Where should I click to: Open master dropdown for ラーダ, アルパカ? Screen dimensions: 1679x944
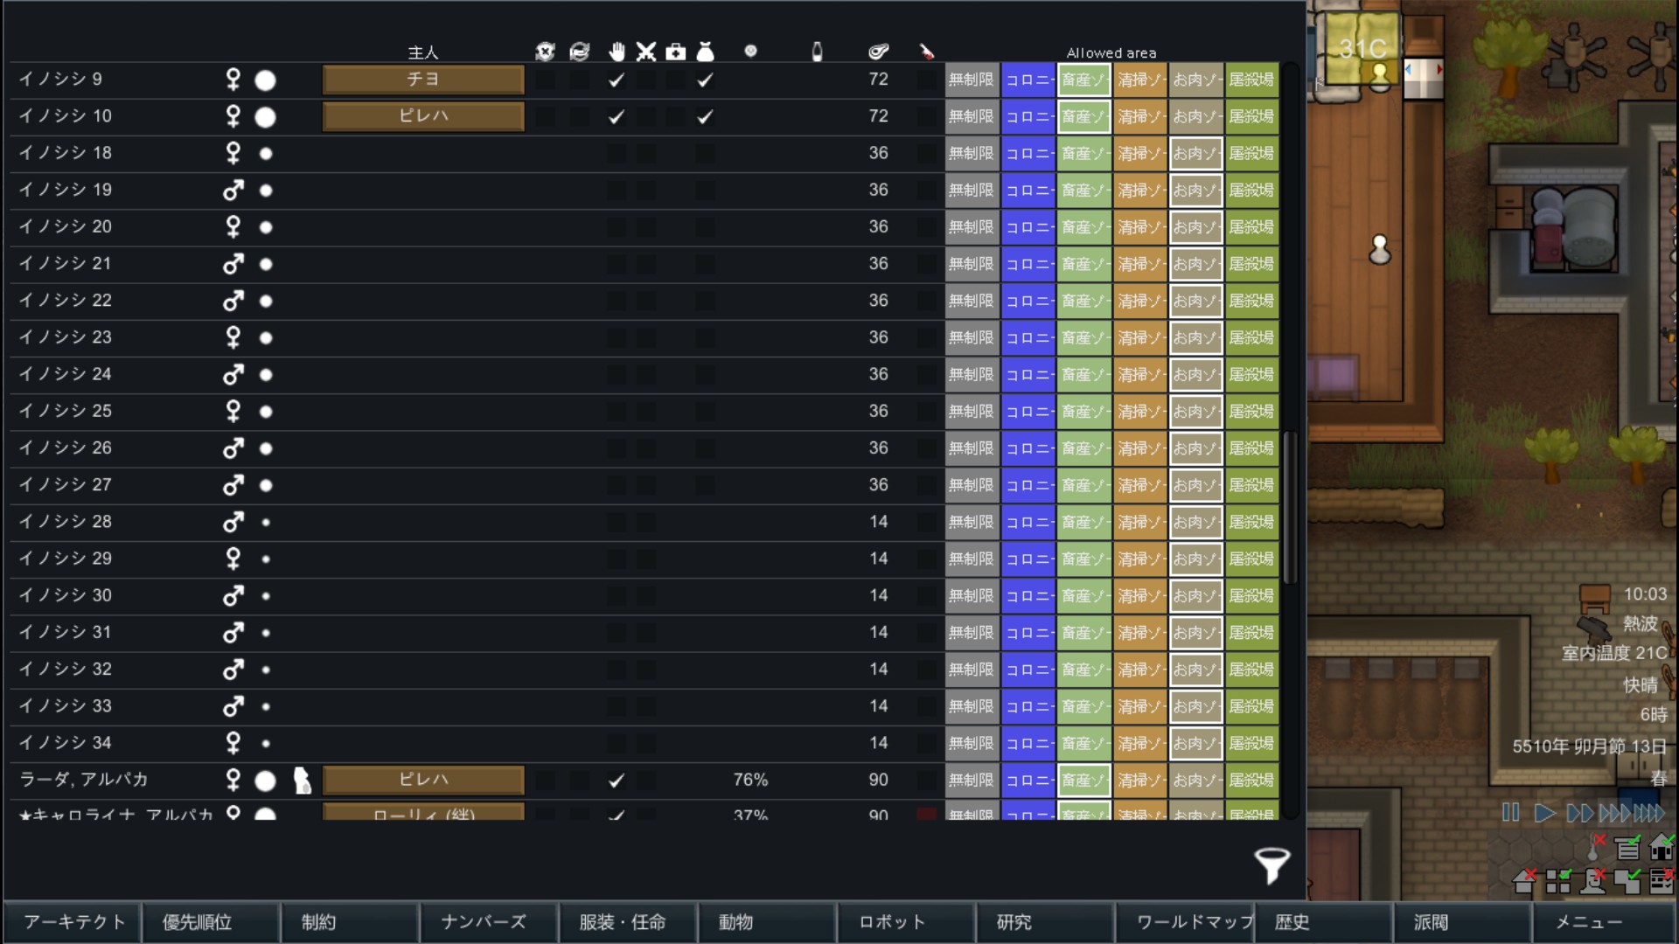tap(423, 780)
